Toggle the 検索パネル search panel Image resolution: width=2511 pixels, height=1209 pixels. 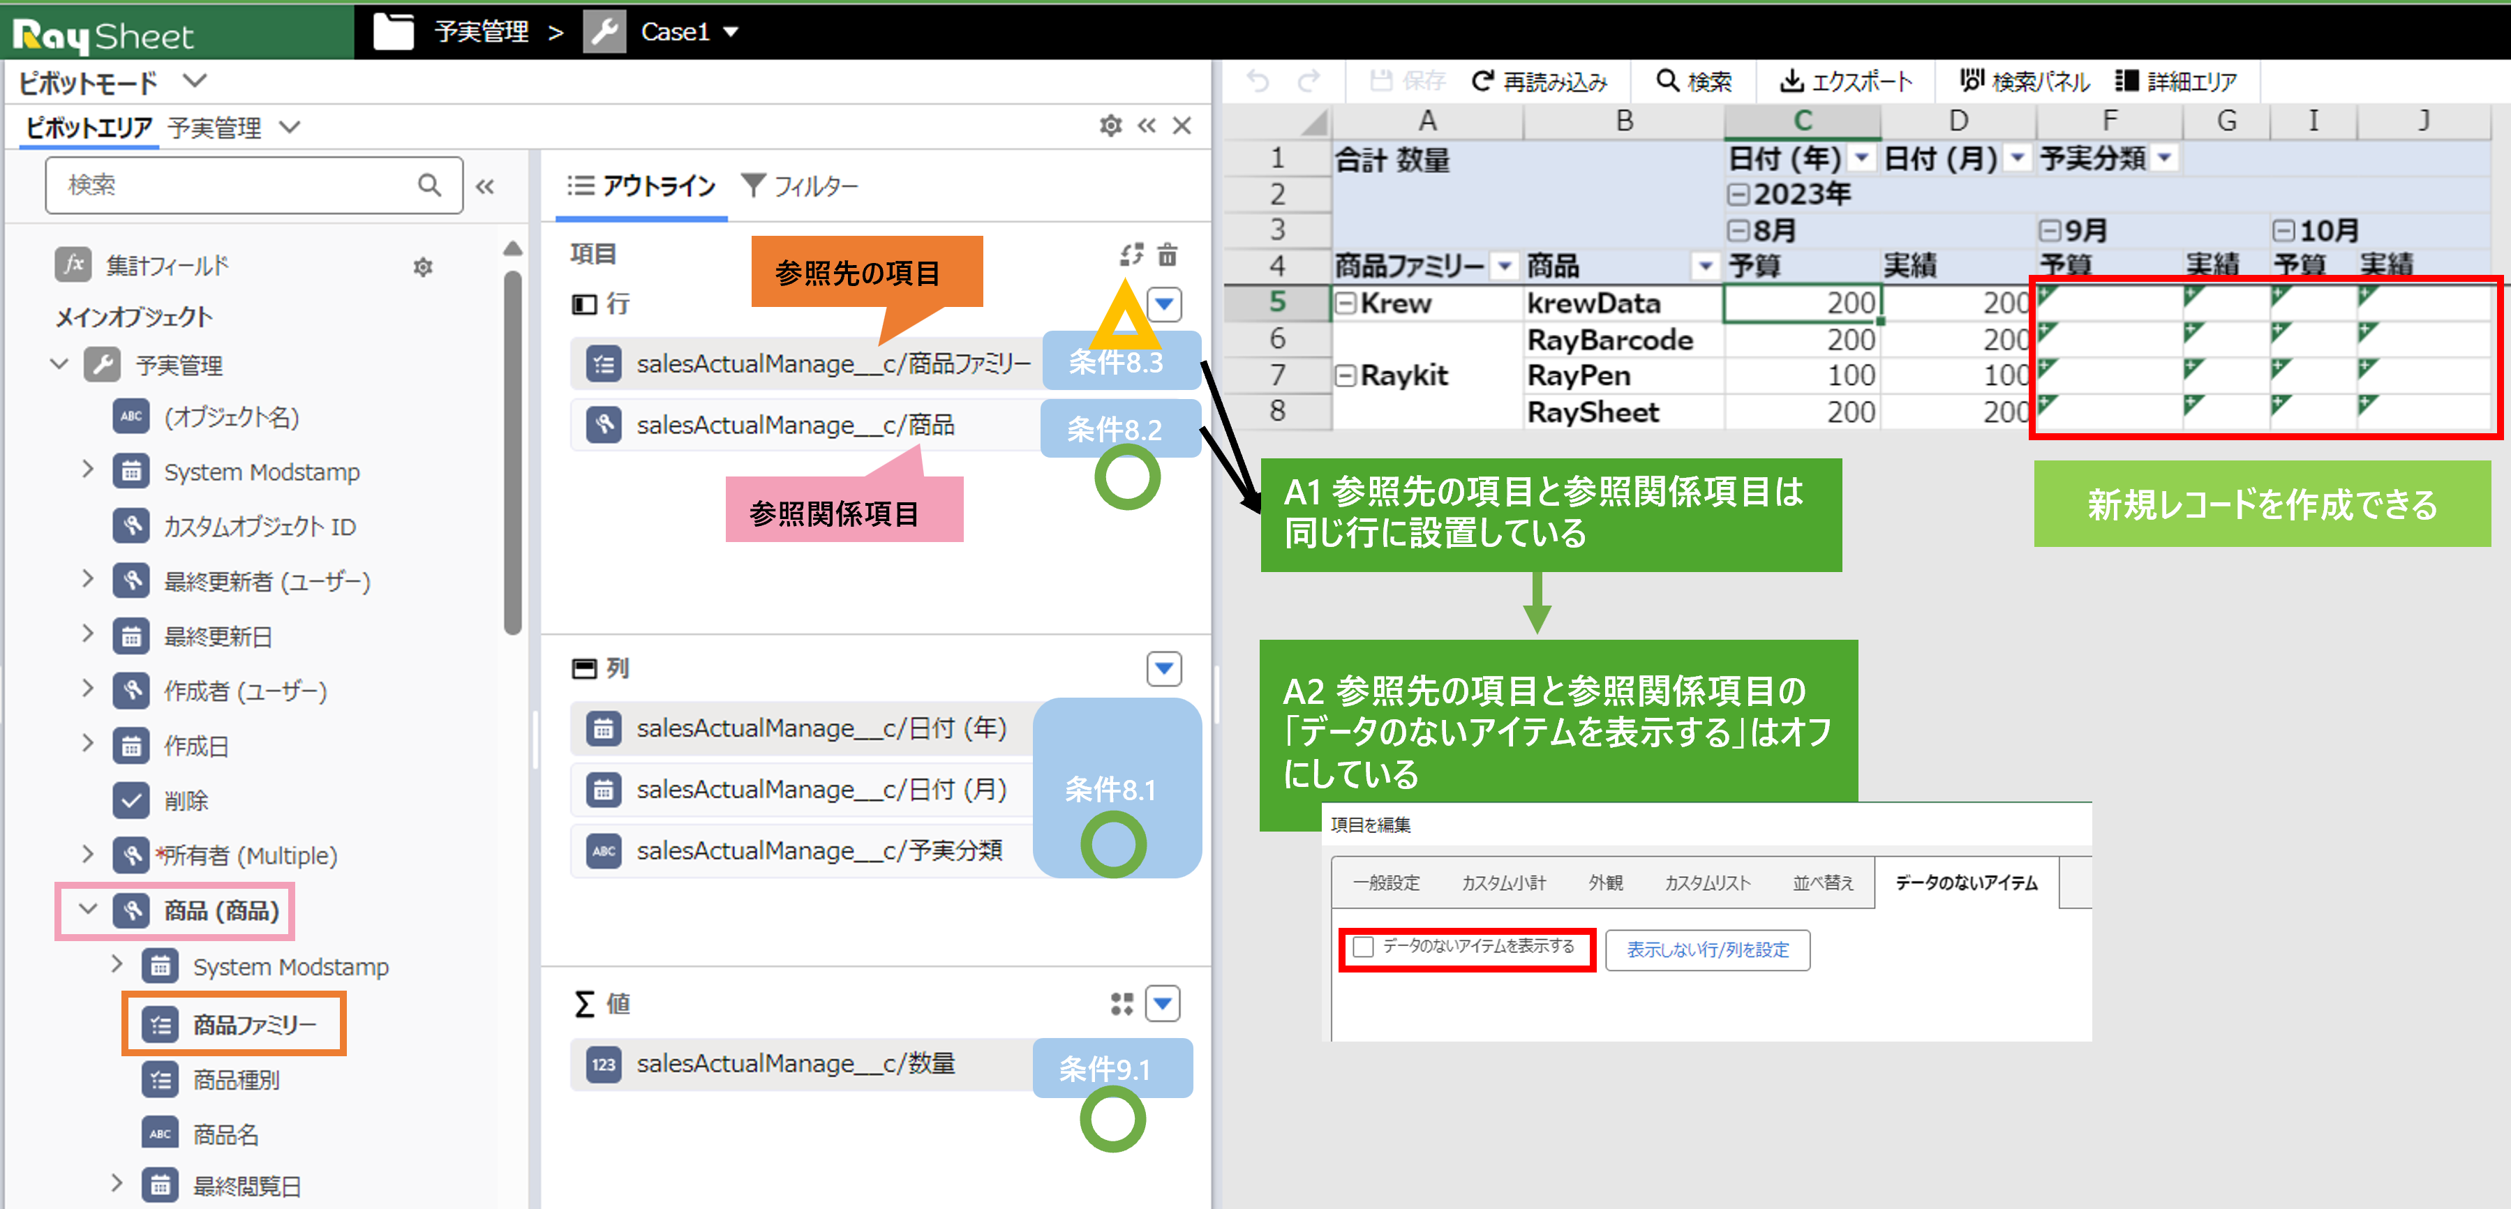point(2025,81)
